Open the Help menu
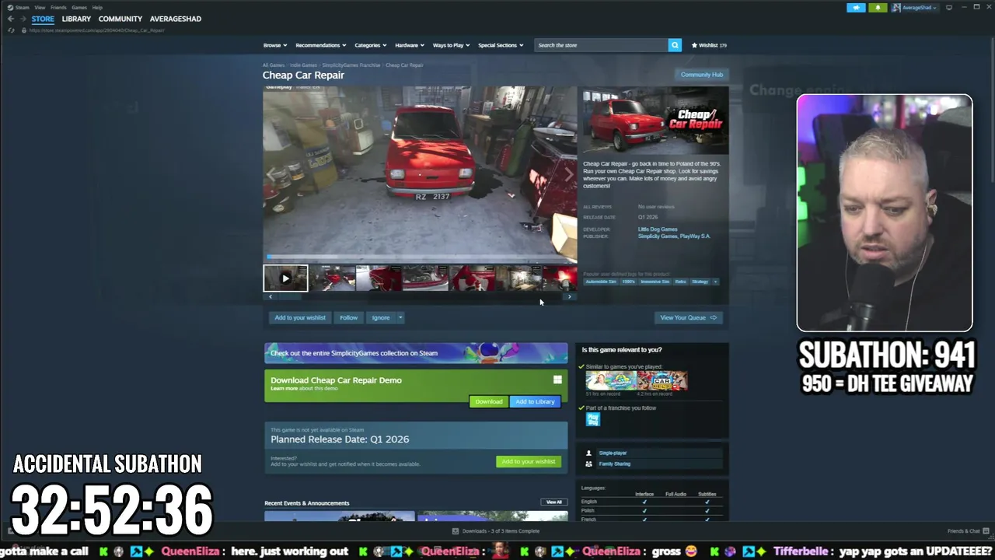Image resolution: width=995 pixels, height=560 pixels. pos(97,7)
